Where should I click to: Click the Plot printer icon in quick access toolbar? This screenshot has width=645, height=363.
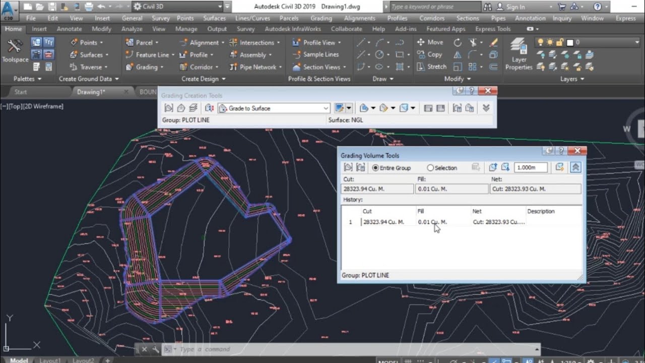coord(89,7)
